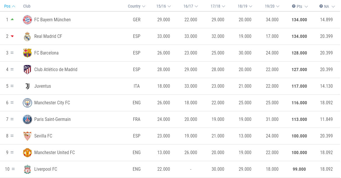Viewport: 341px width, 178px height.
Task: Open the Manchester United FC link
Action: point(55,153)
